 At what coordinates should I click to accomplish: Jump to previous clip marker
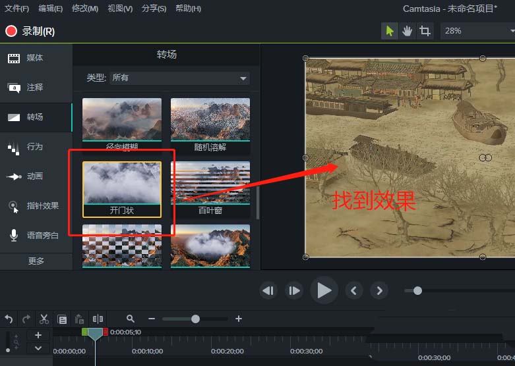pos(353,290)
